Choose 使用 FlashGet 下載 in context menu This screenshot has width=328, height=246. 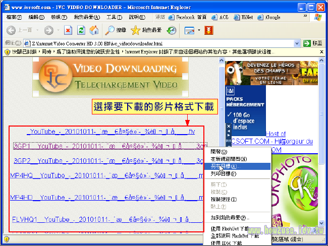pyautogui.click(x=237, y=229)
